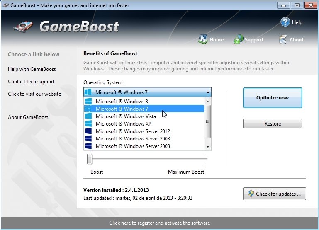The height and width of the screenshot is (230, 319).
Task: Minimize the GameBoost window
Action: point(283,5)
